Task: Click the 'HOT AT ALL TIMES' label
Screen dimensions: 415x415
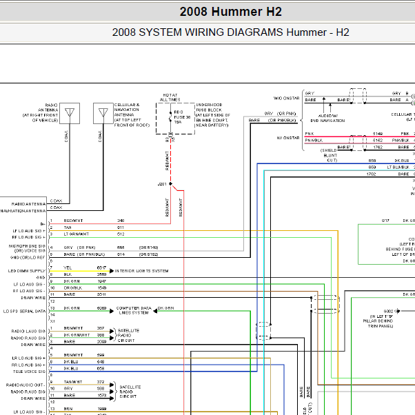Action: (170, 97)
